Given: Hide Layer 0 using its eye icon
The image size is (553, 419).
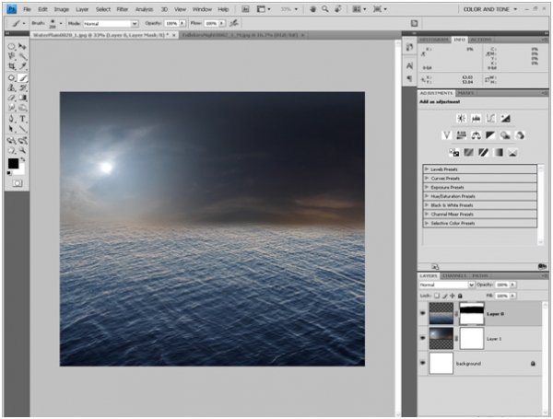Looking at the screenshot, I should [422, 313].
